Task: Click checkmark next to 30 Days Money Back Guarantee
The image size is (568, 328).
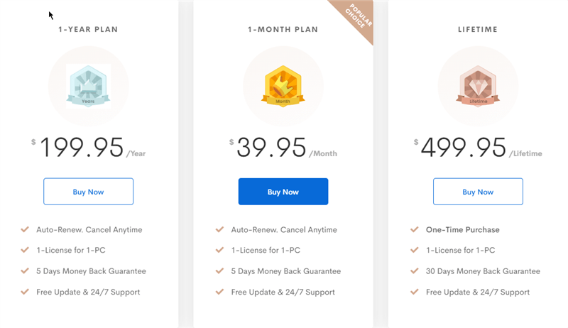Action: click(415, 270)
